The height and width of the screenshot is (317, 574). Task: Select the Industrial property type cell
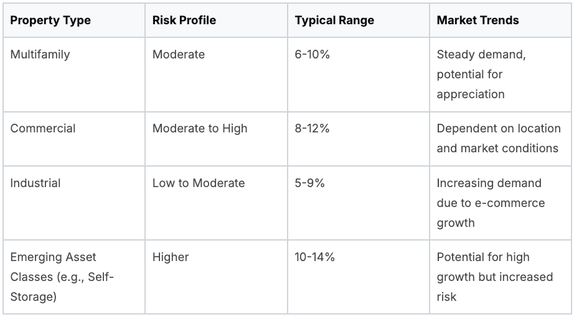35,183
